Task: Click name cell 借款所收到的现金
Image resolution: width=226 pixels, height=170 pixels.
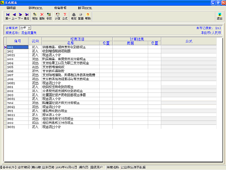Action: (x=70, y=111)
